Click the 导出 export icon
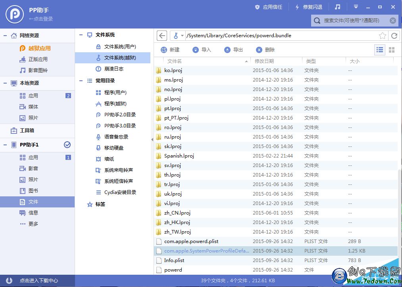Screen dimensions: 402x287 [x=232, y=50]
